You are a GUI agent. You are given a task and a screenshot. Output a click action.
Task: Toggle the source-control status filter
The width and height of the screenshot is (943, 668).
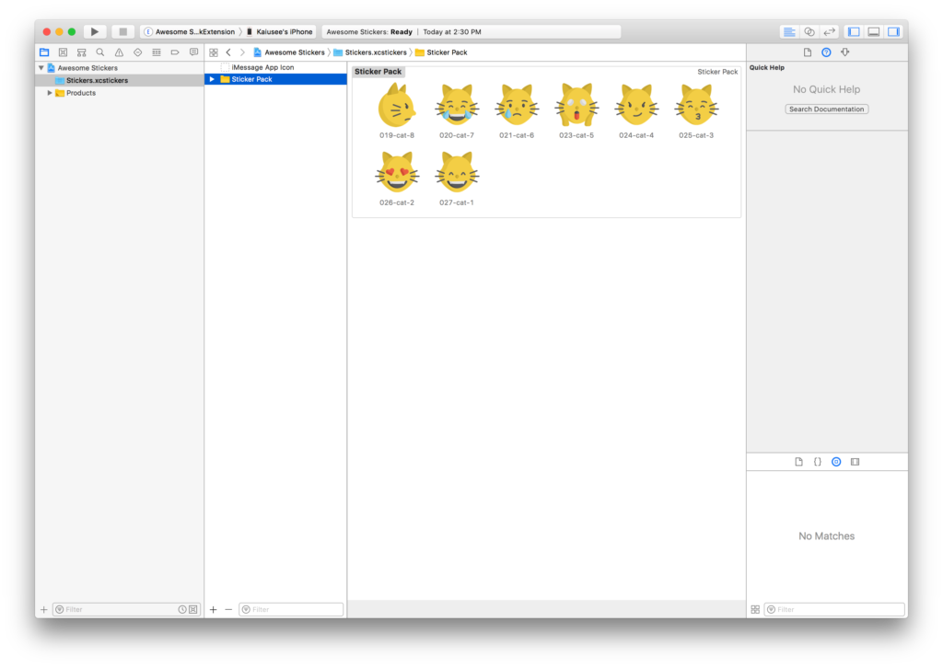point(193,610)
